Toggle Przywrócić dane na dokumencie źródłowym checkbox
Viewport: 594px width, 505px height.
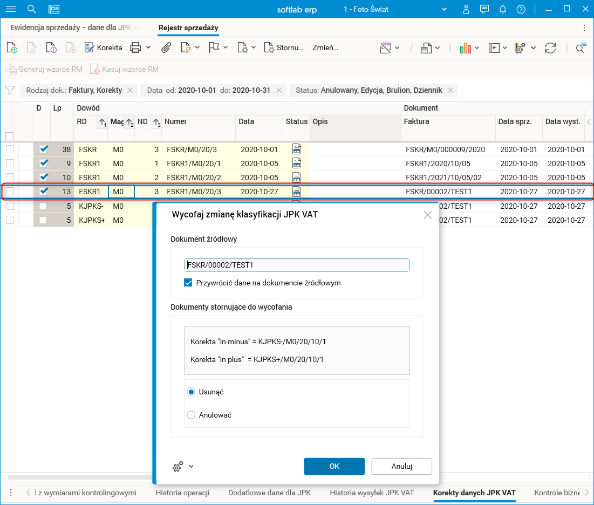[188, 283]
